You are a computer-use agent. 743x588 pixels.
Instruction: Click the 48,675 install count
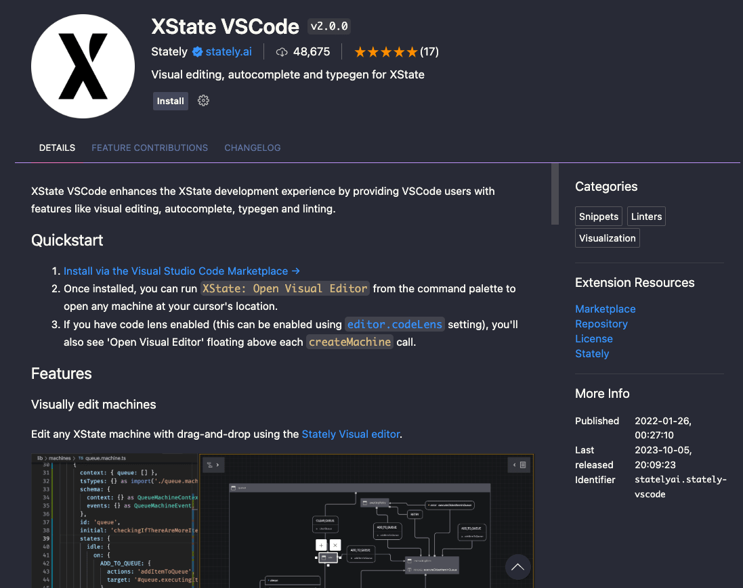click(312, 51)
